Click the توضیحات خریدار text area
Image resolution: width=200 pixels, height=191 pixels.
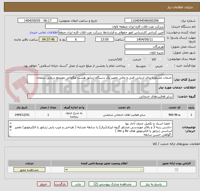coord(90,129)
